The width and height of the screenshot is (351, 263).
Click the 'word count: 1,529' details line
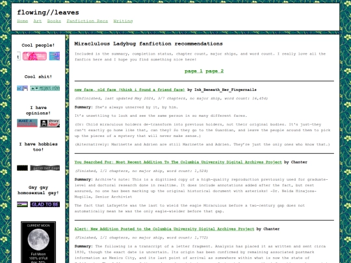click(141, 171)
